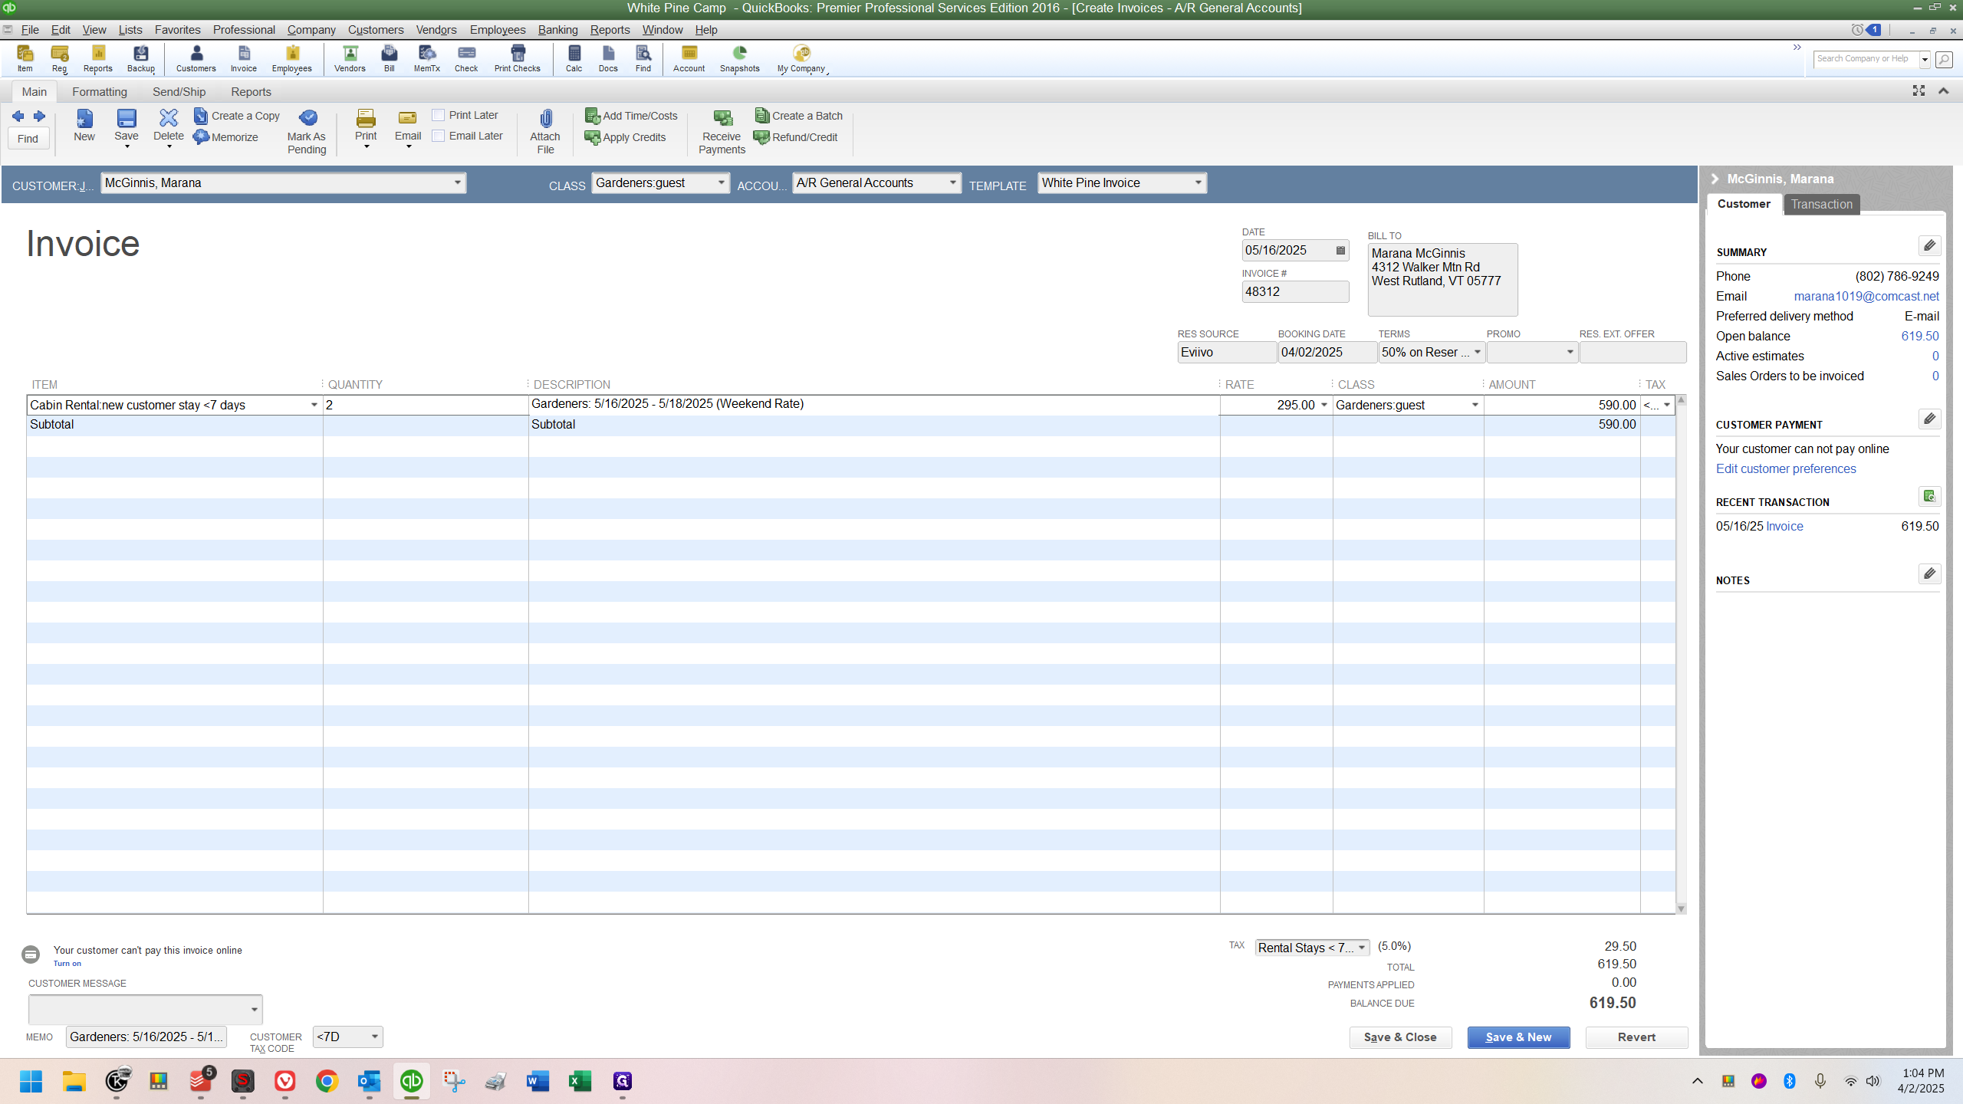Viewport: 1963px width, 1104px height.
Task: Open Edit customer preferences link
Action: (x=1786, y=468)
